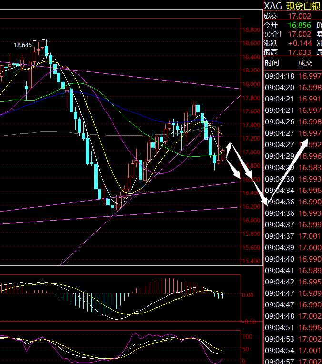The height and width of the screenshot is (364, 322).
Task: Click the MACD -0.50 axis label
Action: [249, 322]
